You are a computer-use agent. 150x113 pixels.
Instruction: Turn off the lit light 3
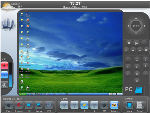[84, 105]
